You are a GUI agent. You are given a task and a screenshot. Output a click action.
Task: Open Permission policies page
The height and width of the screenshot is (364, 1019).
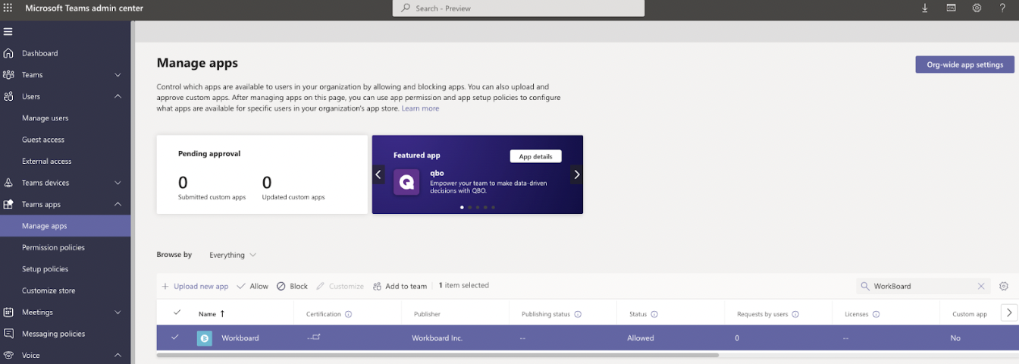(x=53, y=247)
